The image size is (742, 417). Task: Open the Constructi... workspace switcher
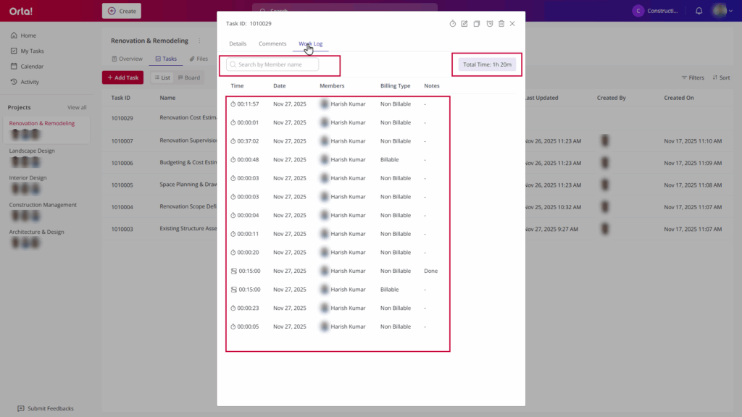coord(655,11)
